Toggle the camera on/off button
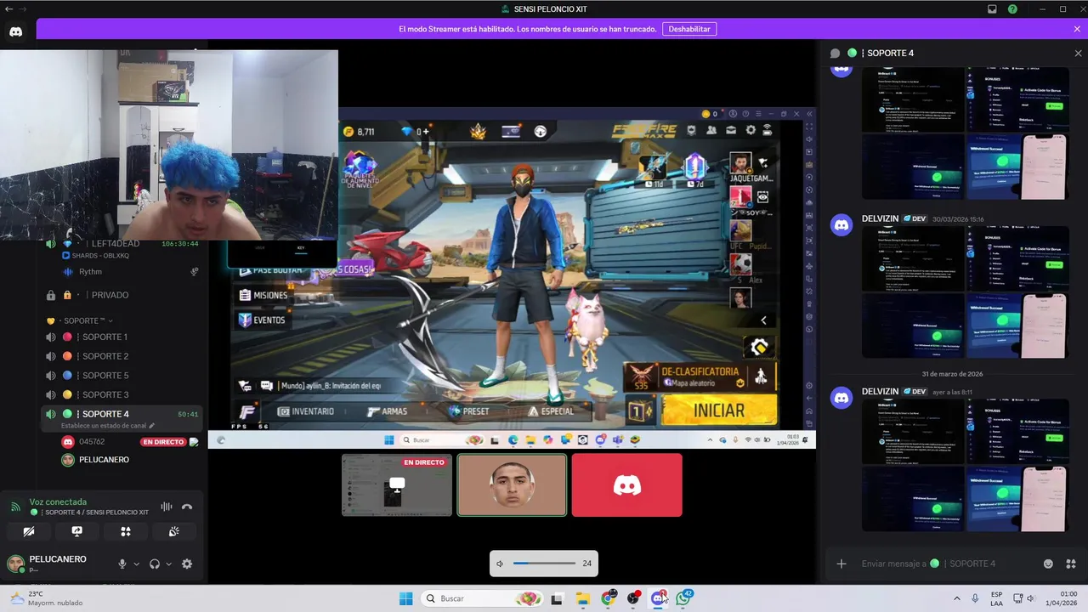The width and height of the screenshot is (1088, 612). click(29, 531)
